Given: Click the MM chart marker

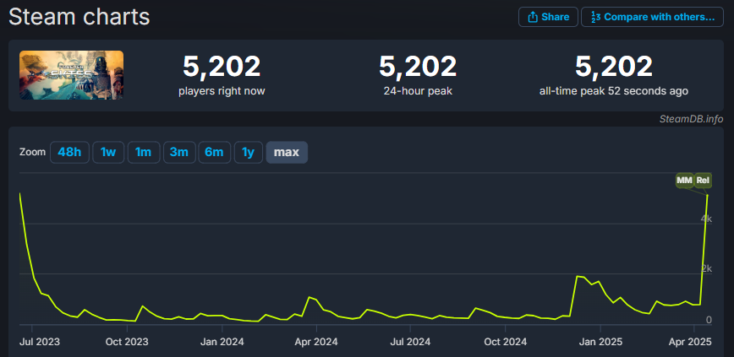Looking at the screenshot, I should click(x=684, y=180).
